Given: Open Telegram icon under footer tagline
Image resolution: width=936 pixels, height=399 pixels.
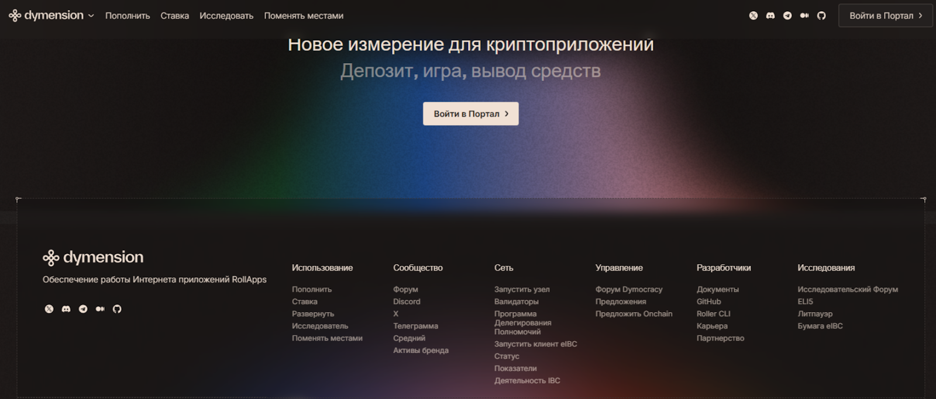Looking at the screenshot, I should point(83,309).
